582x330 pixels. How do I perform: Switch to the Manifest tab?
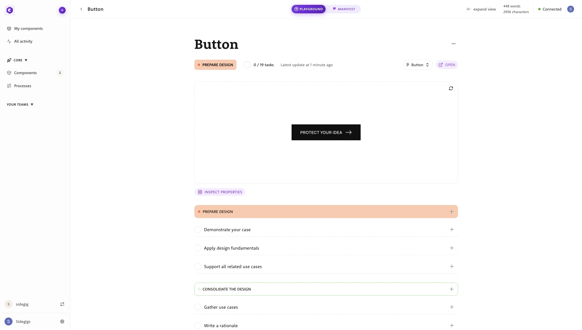pos(344,9)
